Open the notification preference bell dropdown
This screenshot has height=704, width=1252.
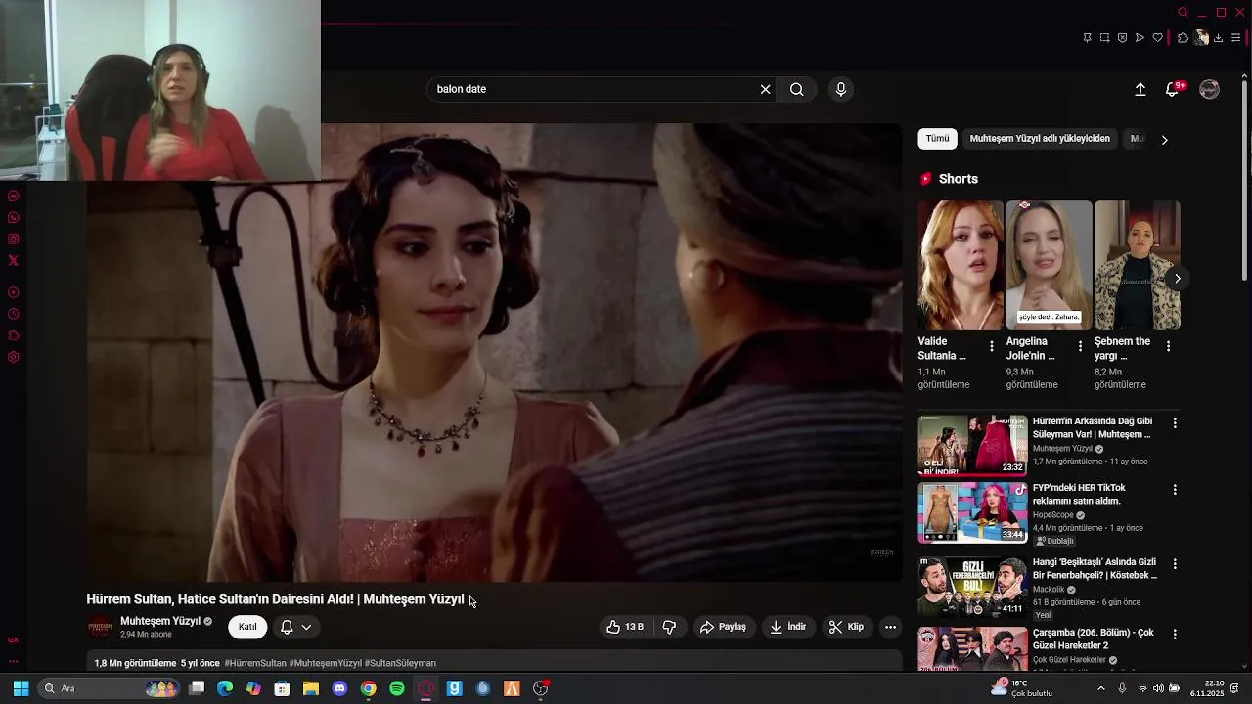[295, 627]
